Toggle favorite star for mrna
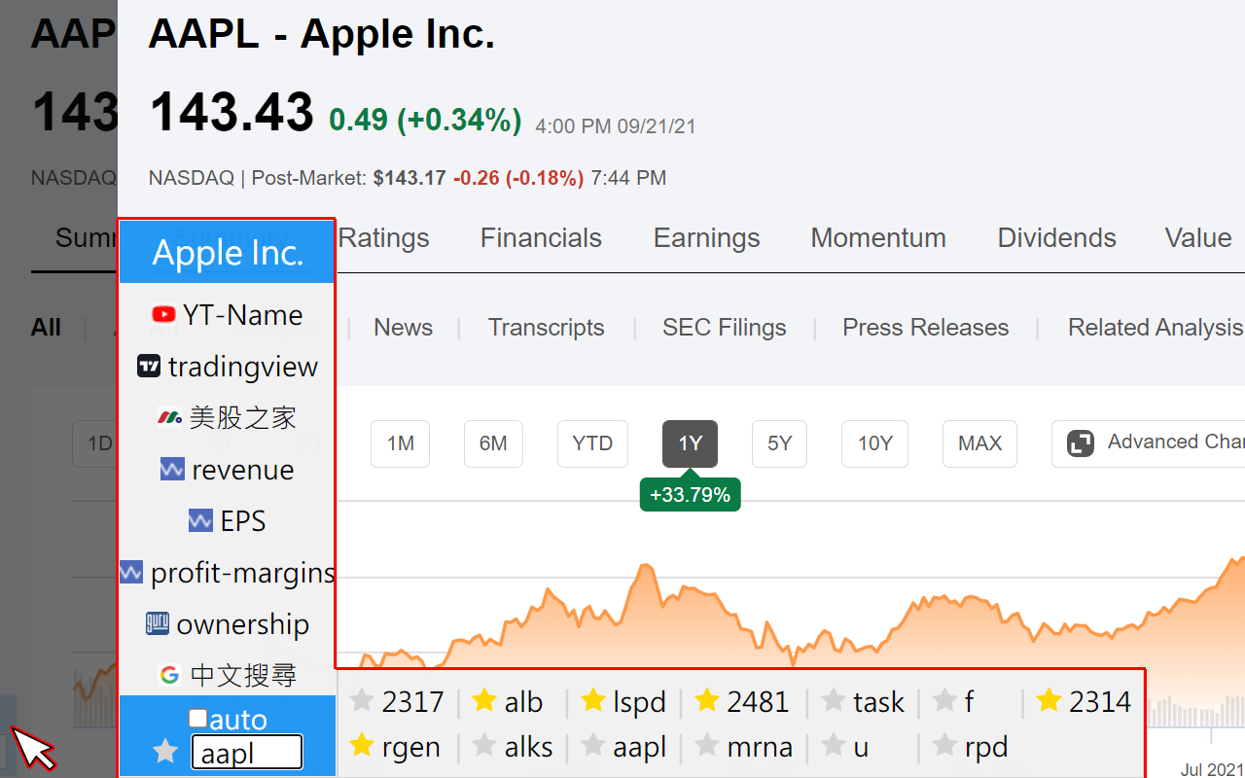1245x778 pixels. pos(707,747)
